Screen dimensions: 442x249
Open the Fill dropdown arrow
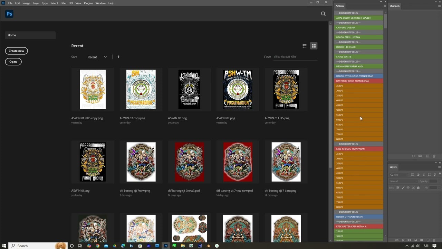point(439,187)
